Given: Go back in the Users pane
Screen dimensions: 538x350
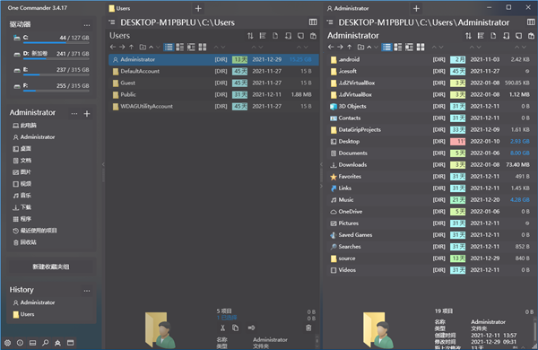Looking at the screenshot, I should (113, 47).
